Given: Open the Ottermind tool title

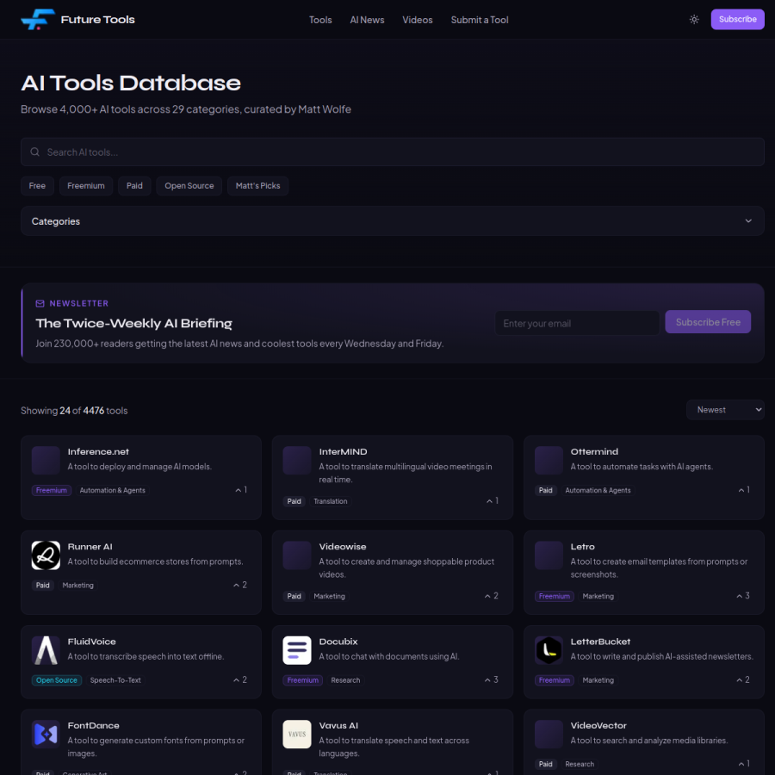Looking at the screenshot, I should point(594,452).
